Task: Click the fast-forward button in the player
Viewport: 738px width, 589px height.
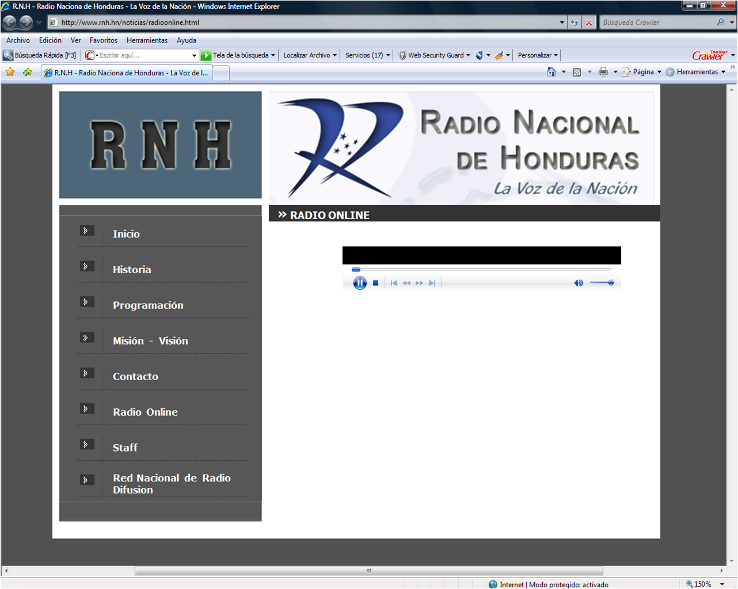Action: [x=419, y=283]
